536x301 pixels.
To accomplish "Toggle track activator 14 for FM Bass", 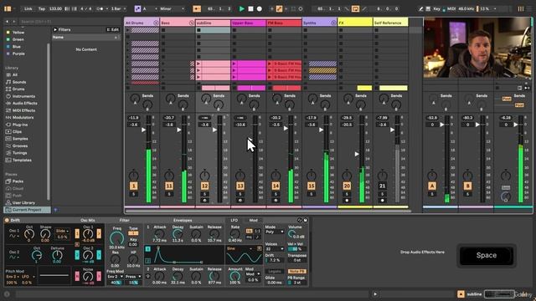I will pos(276,186).
